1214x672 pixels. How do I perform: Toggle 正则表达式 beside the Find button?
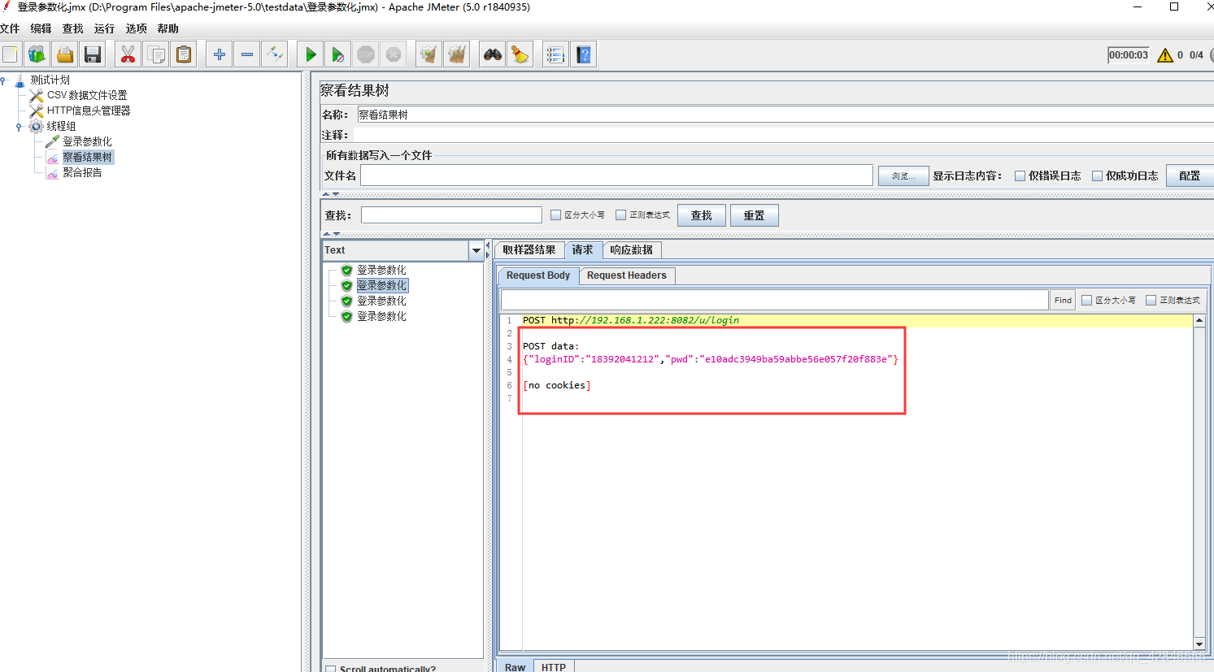click(x=1151, y=301)
